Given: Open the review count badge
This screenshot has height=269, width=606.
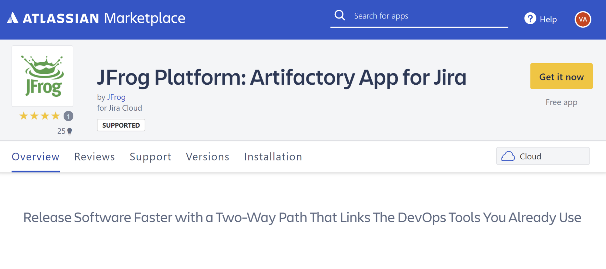Looking at the screenshot, I should (68, 116).
